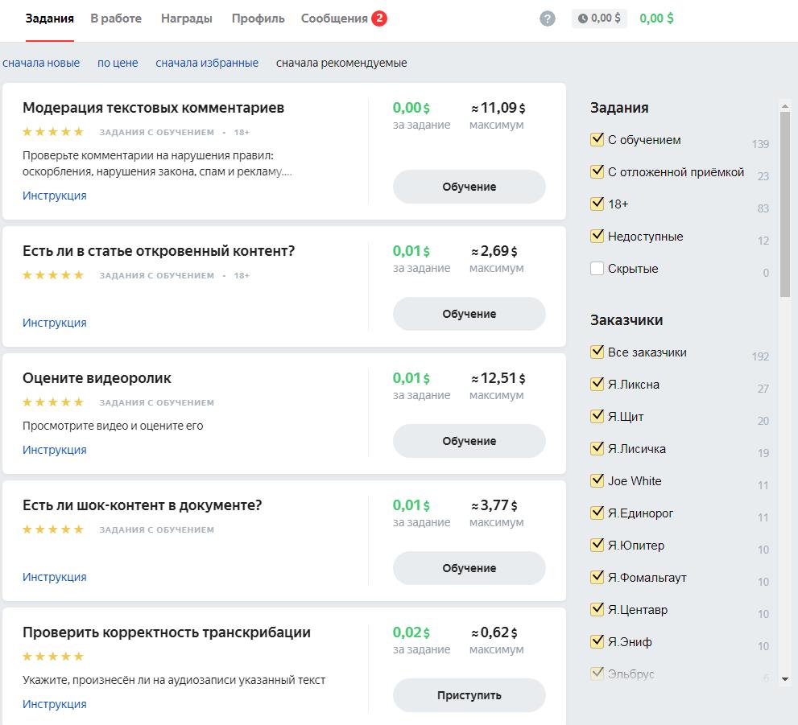The width and height of the screenshot is (798, 725).
Task: Open the Проверить корректность транскрибации title
Action: tap(167, 632)
